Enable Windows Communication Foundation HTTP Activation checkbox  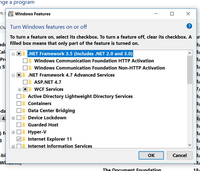tap(25, 61)
